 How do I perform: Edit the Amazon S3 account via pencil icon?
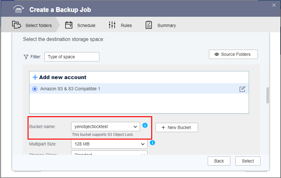pos(242,89)
